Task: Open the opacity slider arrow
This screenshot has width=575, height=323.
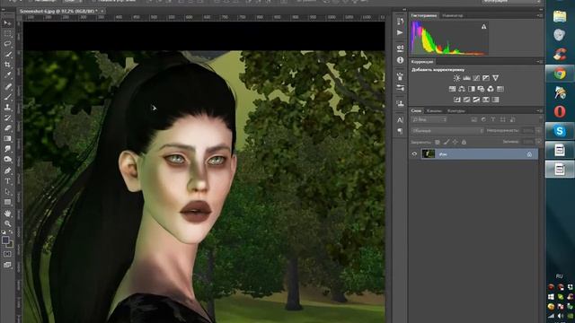Action: coord(539,131)
